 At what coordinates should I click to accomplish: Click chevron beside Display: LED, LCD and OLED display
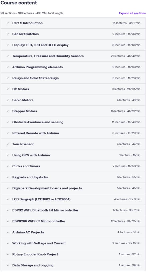click(8, 45)
